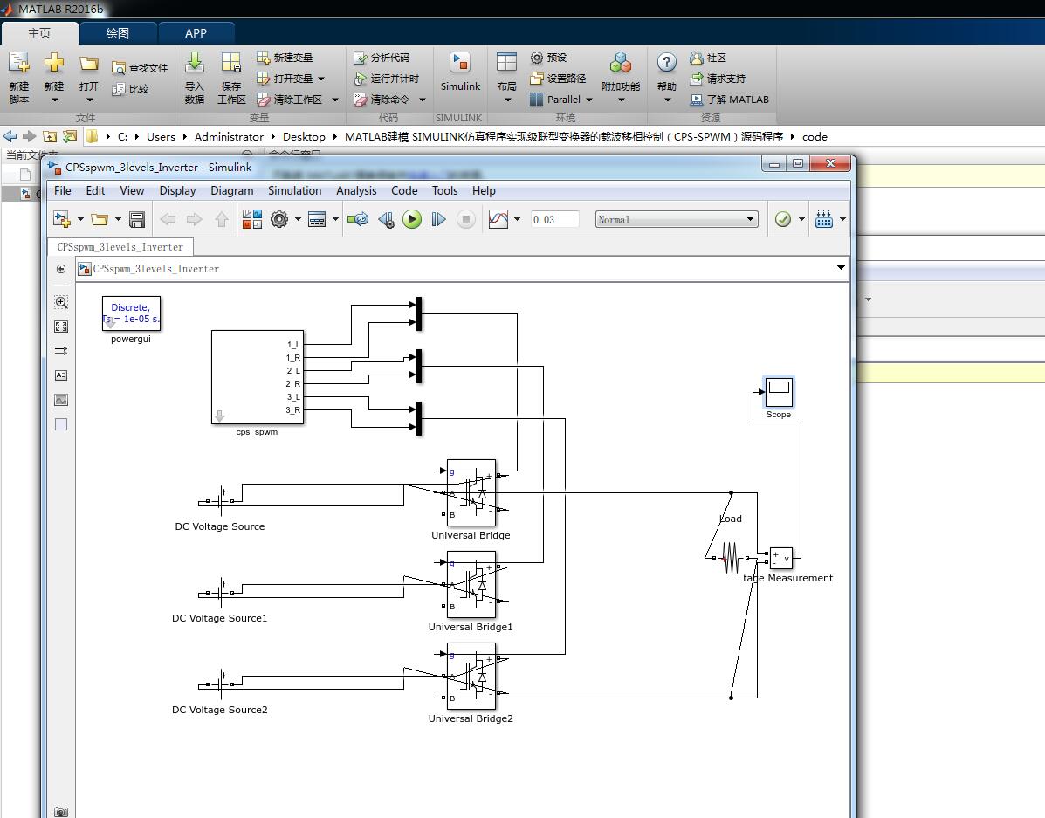Click the Annotation text palette icon
Viewport: 1045px width, 818px height.
(x=61, y=375)
